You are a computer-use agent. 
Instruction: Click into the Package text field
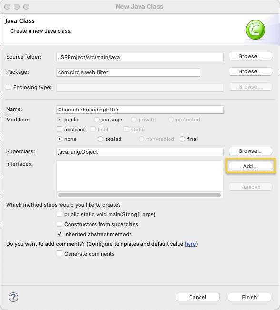(128, 72)
